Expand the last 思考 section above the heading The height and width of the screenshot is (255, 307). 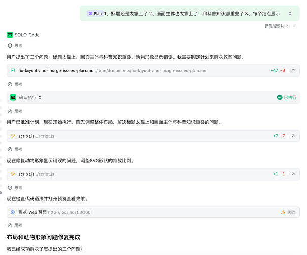pos(15,225)
